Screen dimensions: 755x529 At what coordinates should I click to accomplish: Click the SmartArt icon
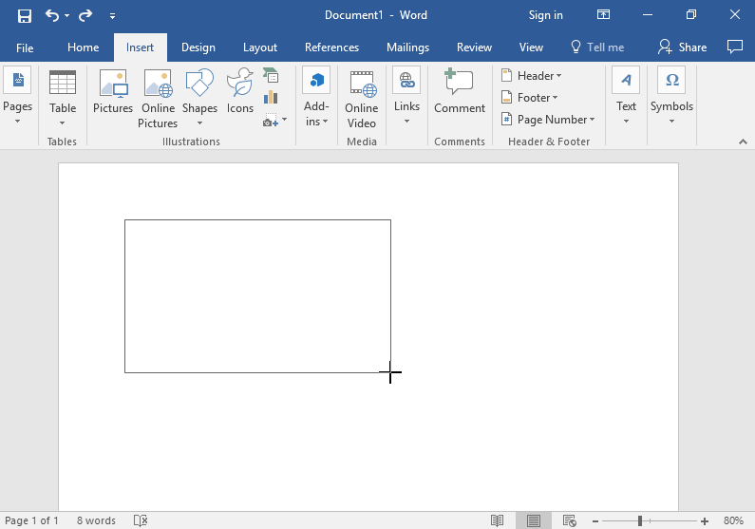[271, 76]
